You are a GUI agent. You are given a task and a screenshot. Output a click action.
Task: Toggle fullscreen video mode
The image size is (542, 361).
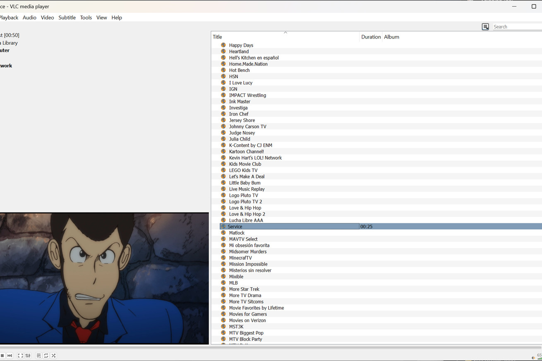20,356
